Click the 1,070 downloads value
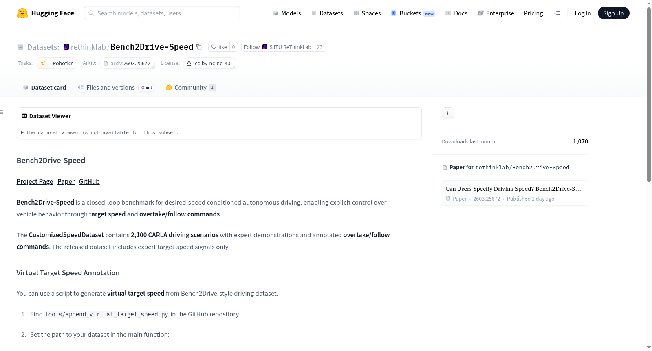Image resolution: width=652 pixels, height=351 pixels. point(580,141)
